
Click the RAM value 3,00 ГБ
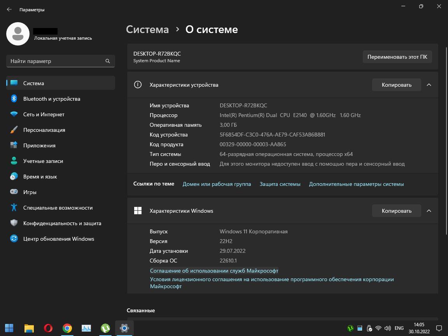point(228,125)
